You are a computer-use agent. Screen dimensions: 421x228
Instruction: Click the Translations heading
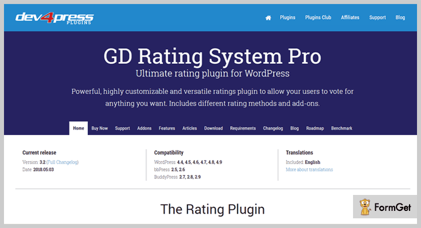[x=299, y=152]
